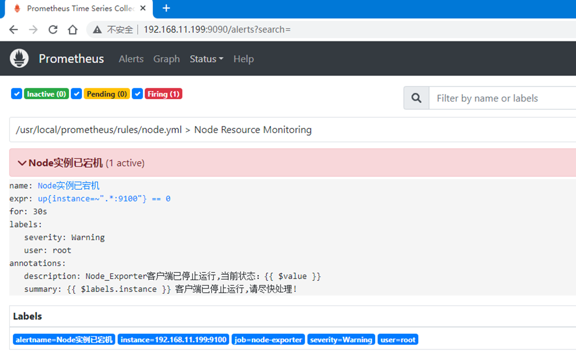Open a new browser tab with plus
Viewport: 576px width, 354px height.
(x=166, y=8)
